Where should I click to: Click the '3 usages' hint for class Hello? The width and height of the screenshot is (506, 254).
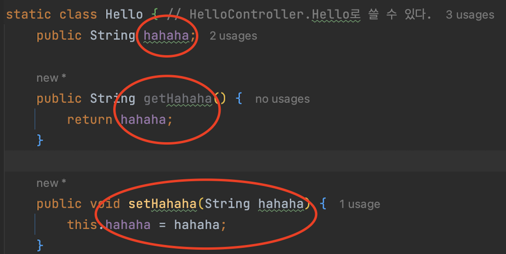click(x=470, y=15)
